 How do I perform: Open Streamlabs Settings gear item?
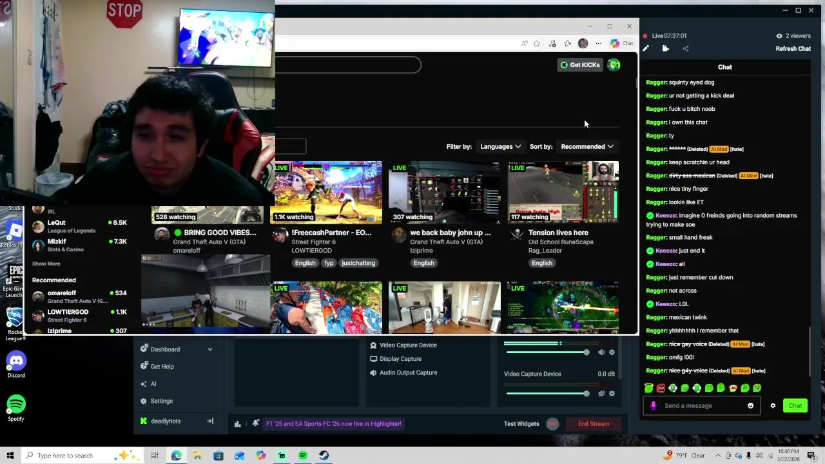click(x=144, y=401)
